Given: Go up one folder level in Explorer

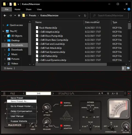Looking at the screenshot, I should coord(19,16).
